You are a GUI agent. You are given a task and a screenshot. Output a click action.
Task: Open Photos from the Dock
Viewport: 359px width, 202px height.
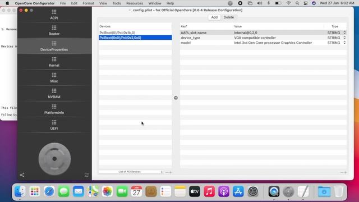click(107, 191)
